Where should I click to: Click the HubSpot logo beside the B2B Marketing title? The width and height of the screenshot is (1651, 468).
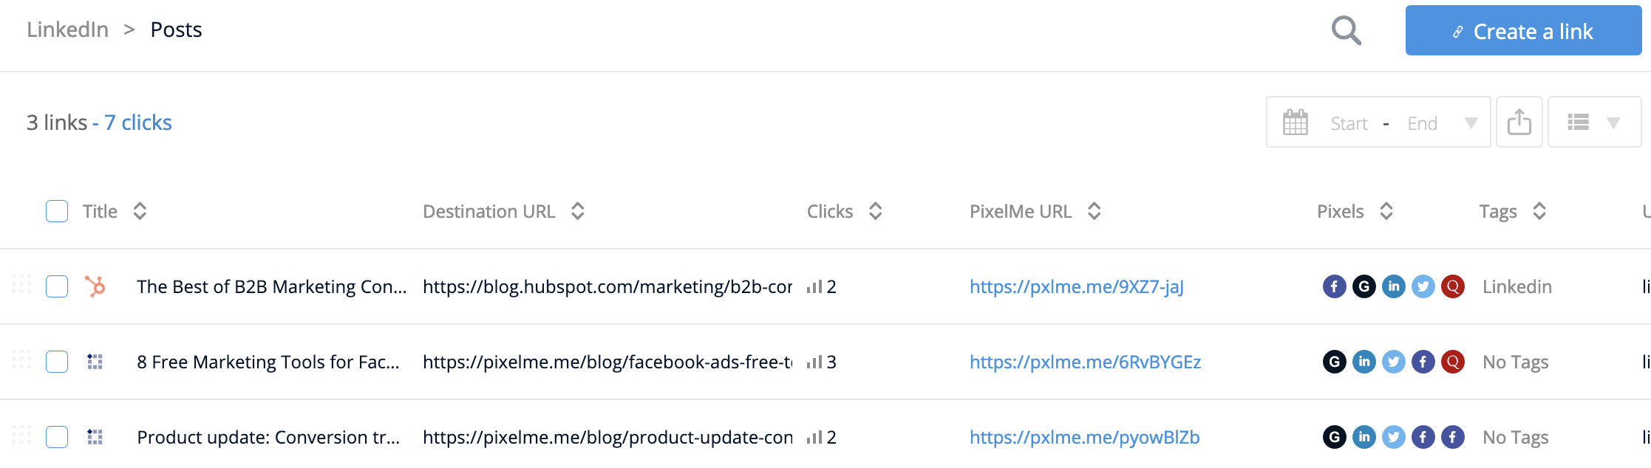click(x=93, y=286)
